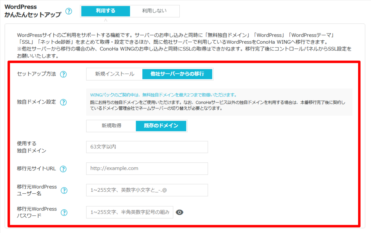Open help icon beside 独自ドメイン設定
Viewport: 371px width, 233px height.
point(63,102)
